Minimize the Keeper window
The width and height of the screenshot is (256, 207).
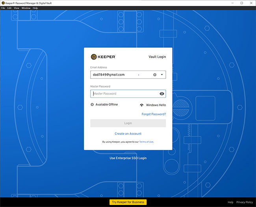[x=232, y=3]
